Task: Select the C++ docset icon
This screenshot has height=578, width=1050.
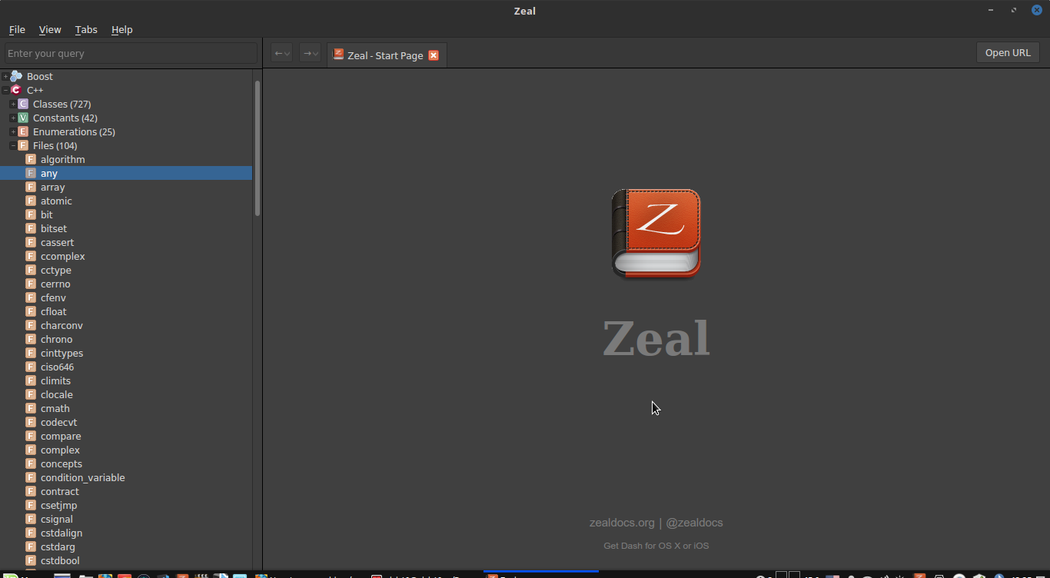Action: click(16, 90)
